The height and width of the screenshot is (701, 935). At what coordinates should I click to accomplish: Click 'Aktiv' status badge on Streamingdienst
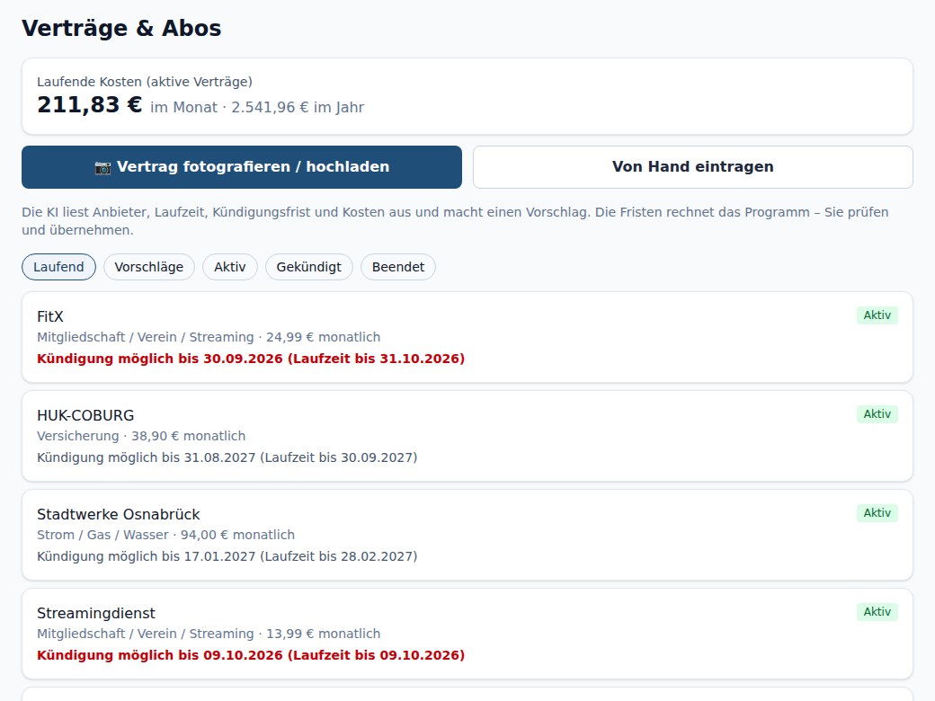coord(877,612)
